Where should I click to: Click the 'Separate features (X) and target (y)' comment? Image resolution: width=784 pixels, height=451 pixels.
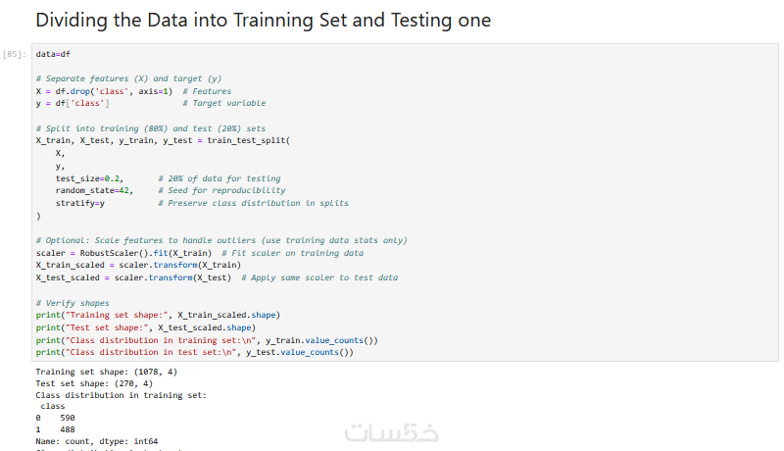coord(128,78)
